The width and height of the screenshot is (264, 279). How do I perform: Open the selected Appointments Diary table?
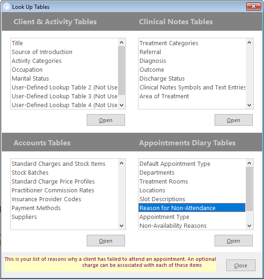click(x=234, y=241)
